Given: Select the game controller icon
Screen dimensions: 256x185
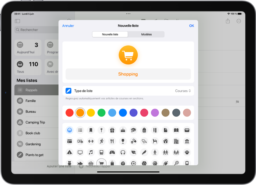Looking at the screenshot, I should click(x=112, y=152).
